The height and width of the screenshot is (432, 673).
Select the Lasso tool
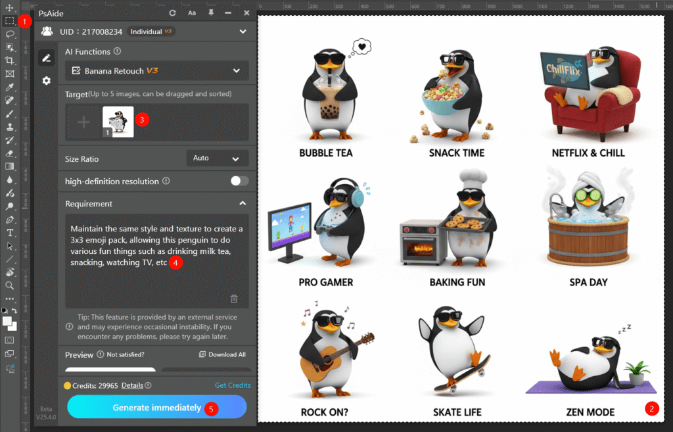tap(10, 34)
